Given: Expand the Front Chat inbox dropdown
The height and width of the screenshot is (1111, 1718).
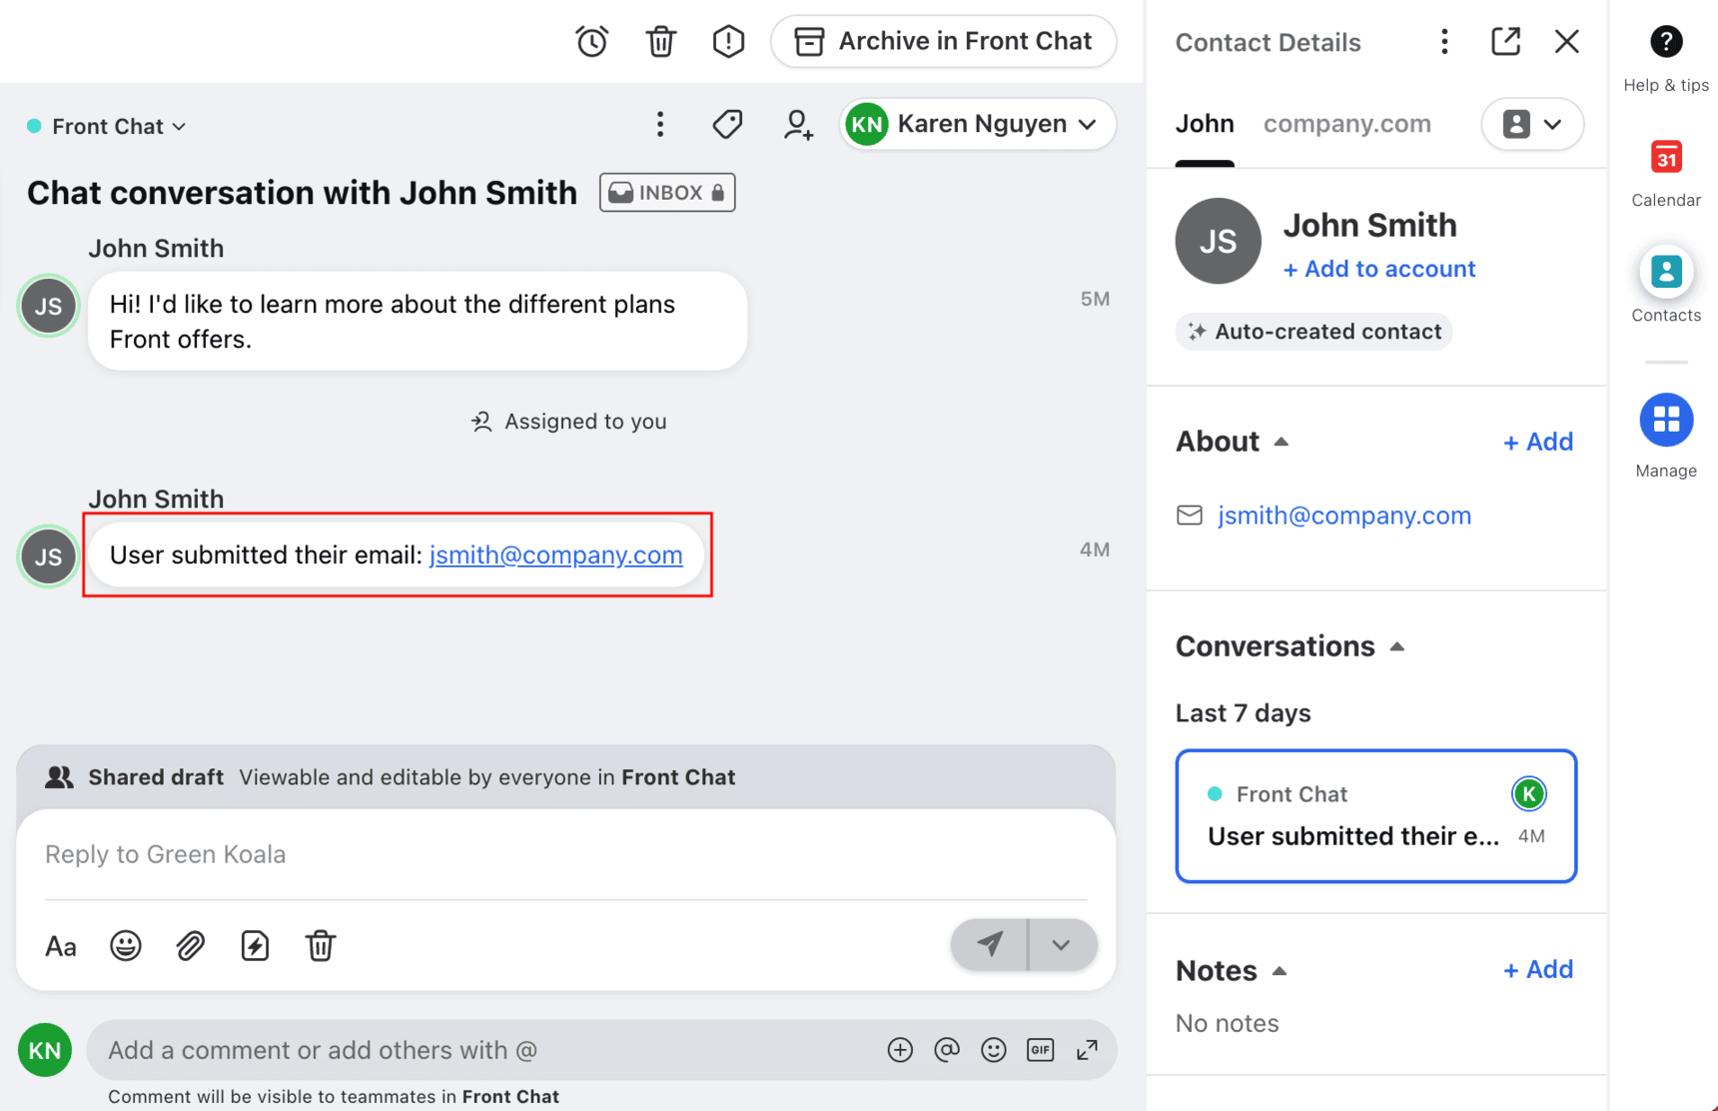Looking at the screenshot, I should tap(108, 127).
